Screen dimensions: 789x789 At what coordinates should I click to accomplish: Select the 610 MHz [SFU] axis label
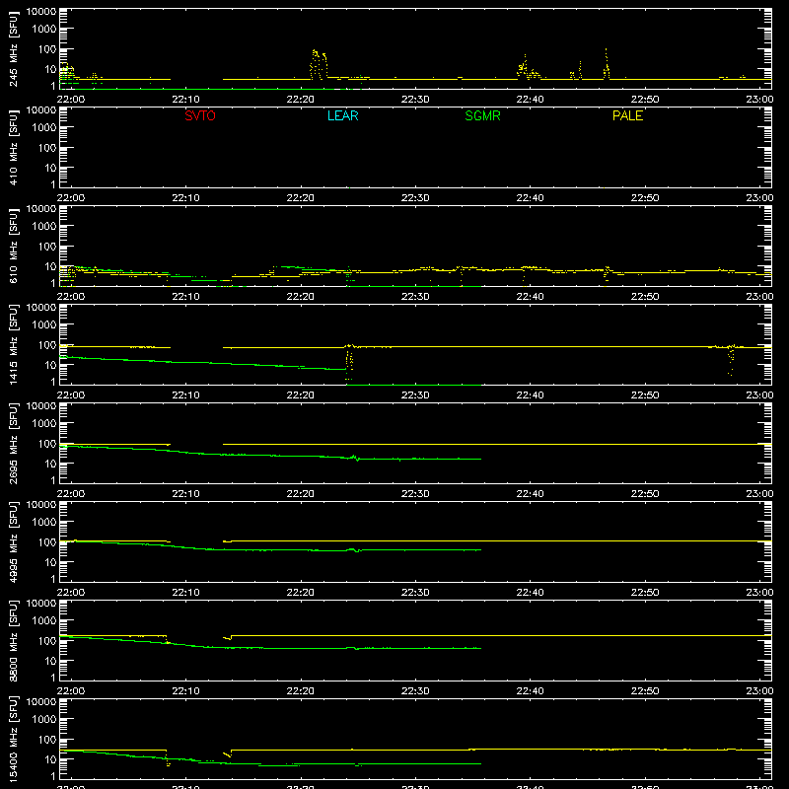tap(13, 246)
